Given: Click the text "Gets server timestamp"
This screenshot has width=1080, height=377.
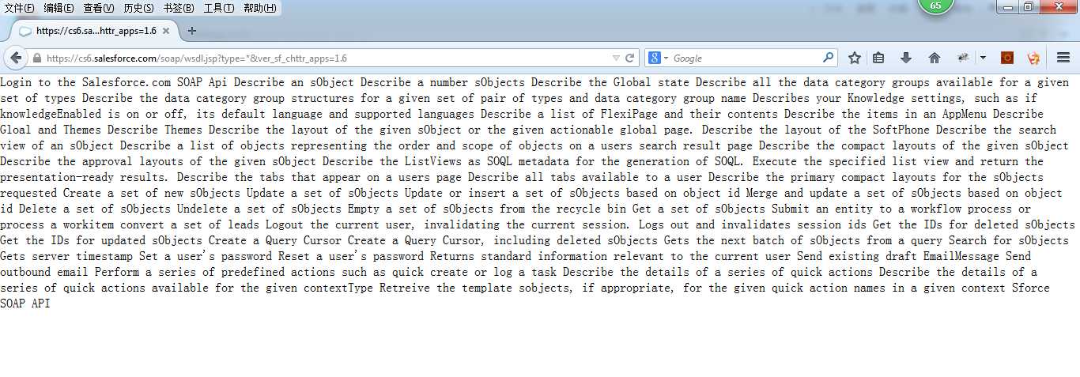Looking at the screenshot, I should point(66,256).
